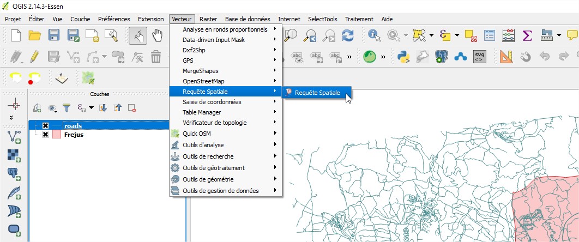The height and width of the screenshot is (242, 579).
Task: Open the Couche menu
Action: pyautogui.click(x=80, y=19)
